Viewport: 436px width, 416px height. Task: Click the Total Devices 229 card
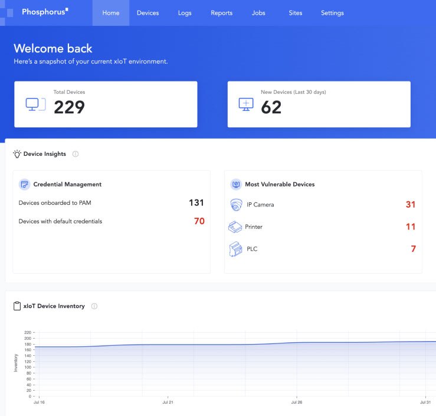106,104
